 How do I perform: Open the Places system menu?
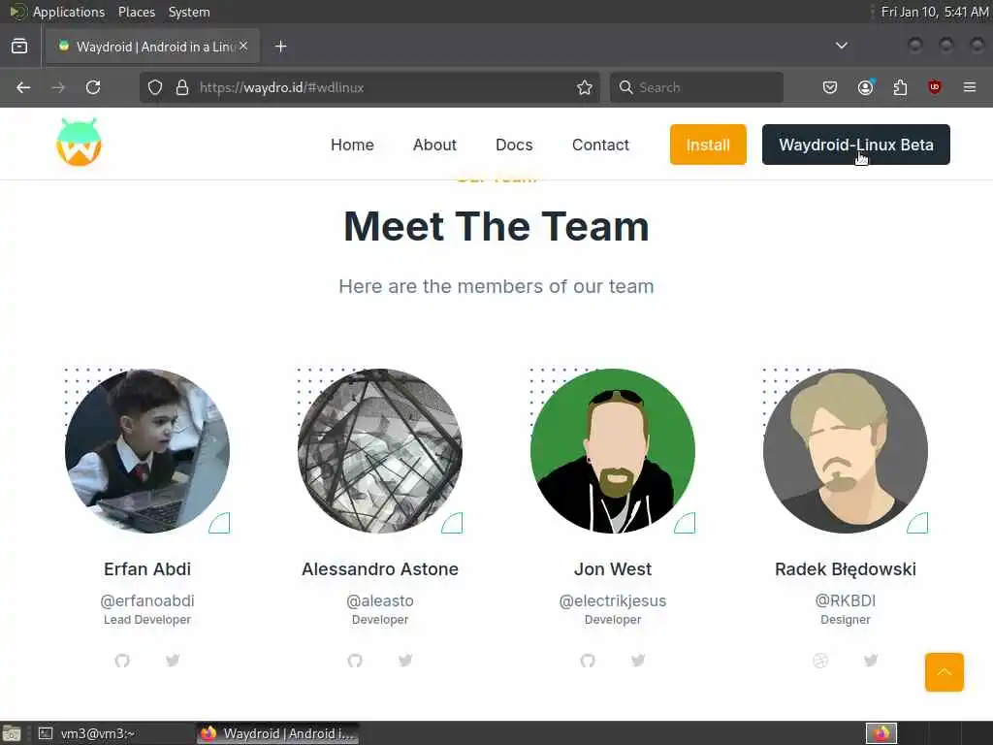pyautogui.click(x=137, y=12)
